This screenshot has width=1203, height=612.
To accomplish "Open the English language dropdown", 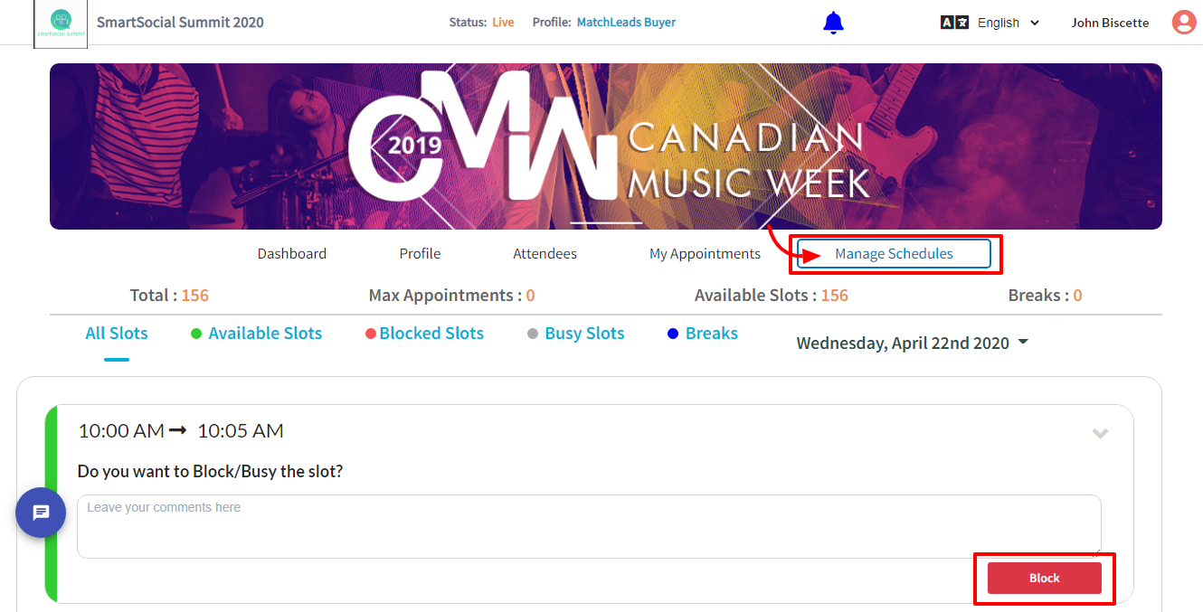I will point(1009,23).
